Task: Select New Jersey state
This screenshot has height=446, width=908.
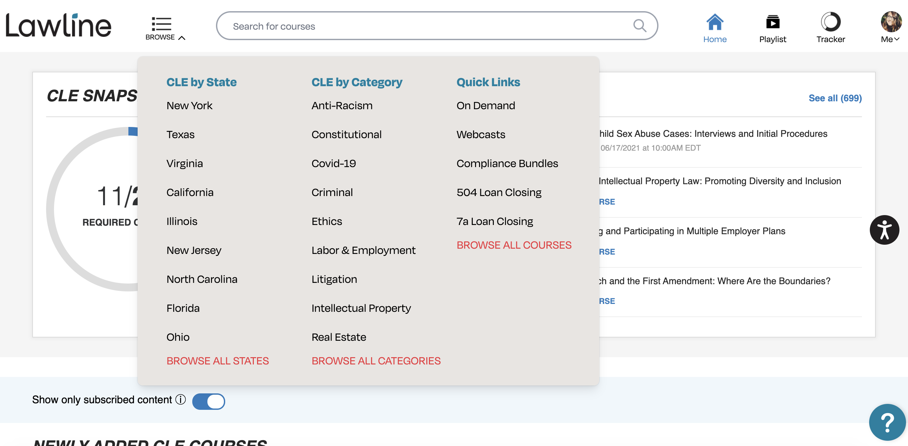Action: click(x=194, y=250)
